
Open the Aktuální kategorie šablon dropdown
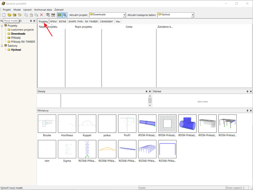[192, 15]
